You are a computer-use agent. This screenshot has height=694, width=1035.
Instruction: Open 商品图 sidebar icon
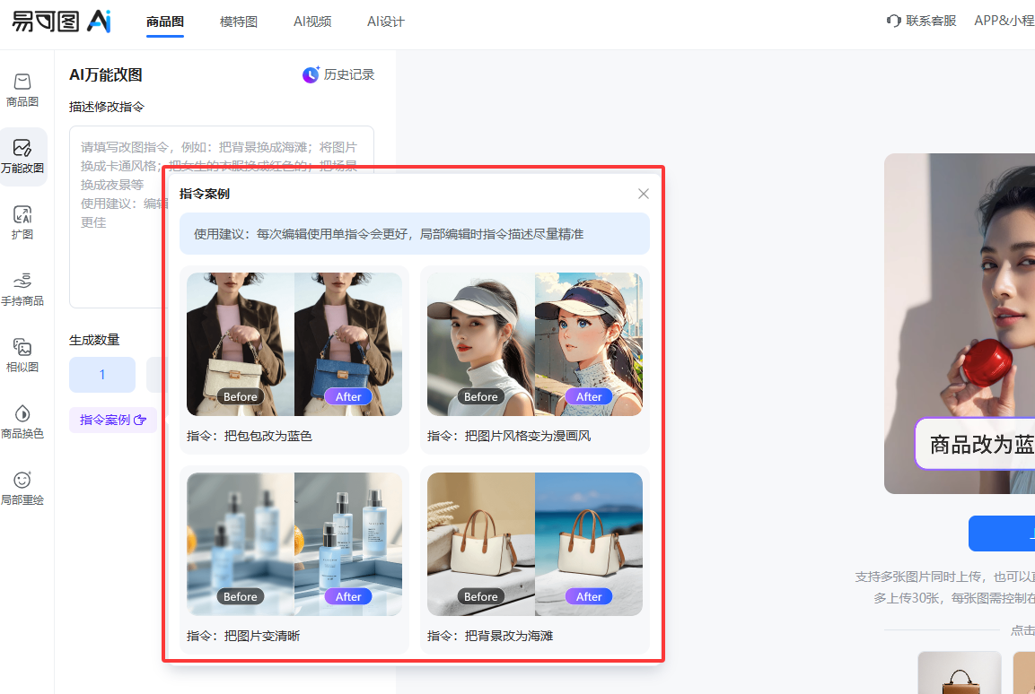tap(22, 90)
